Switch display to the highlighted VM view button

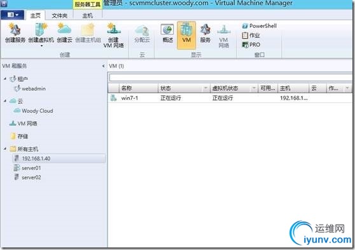(186, 36)
